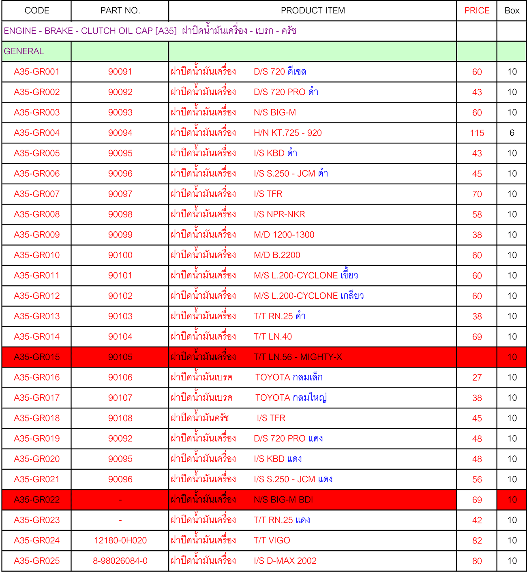The image size is (527, 573).
Task: Select code cell A35-GR012
Action: tap(37, 296)
